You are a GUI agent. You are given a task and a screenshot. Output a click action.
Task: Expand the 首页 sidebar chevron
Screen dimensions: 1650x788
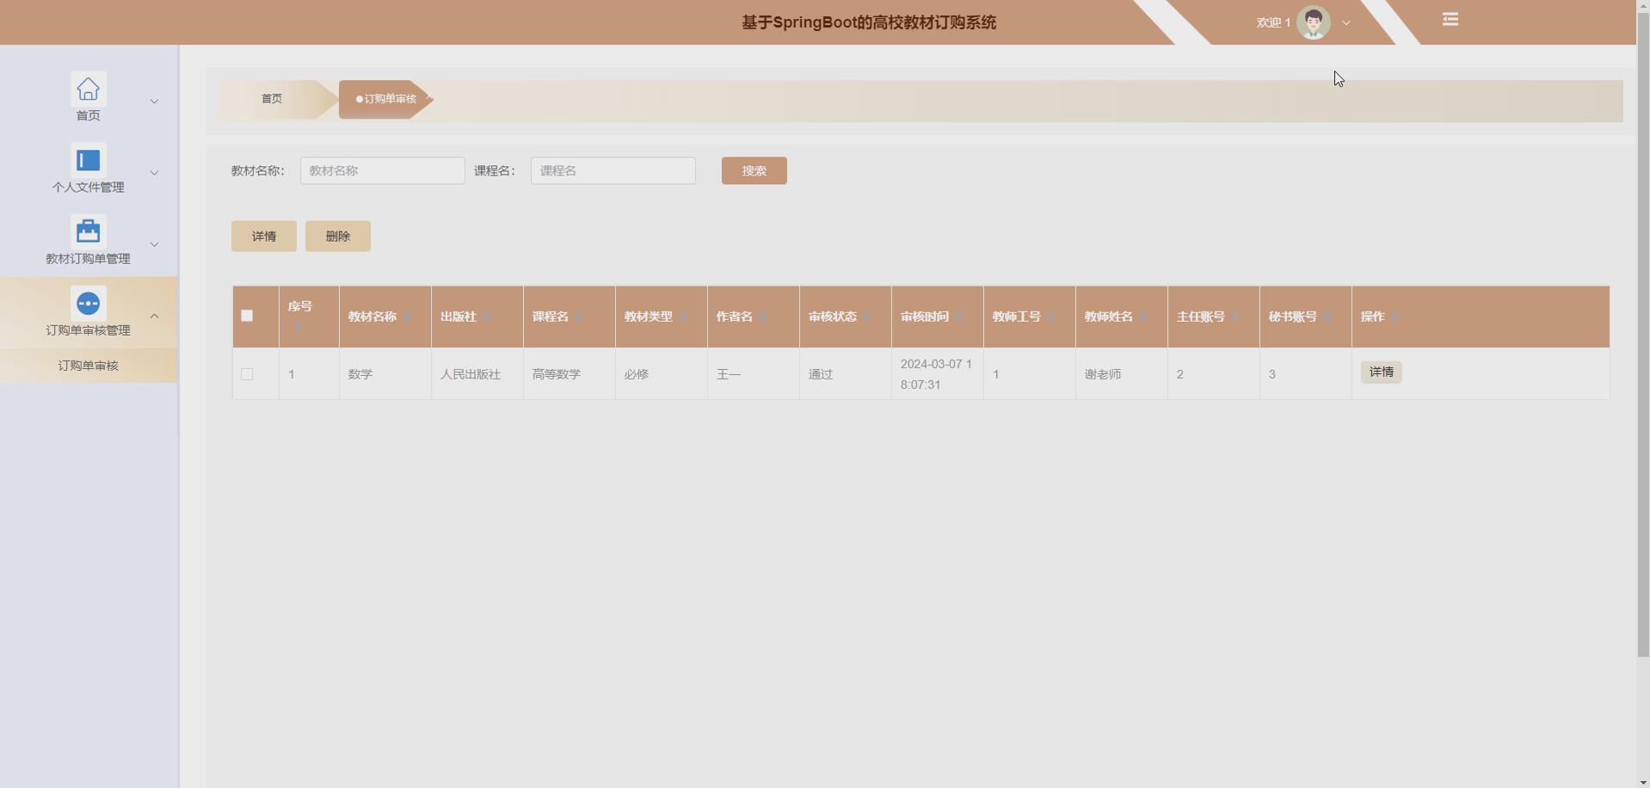click(x=154, y=101)
